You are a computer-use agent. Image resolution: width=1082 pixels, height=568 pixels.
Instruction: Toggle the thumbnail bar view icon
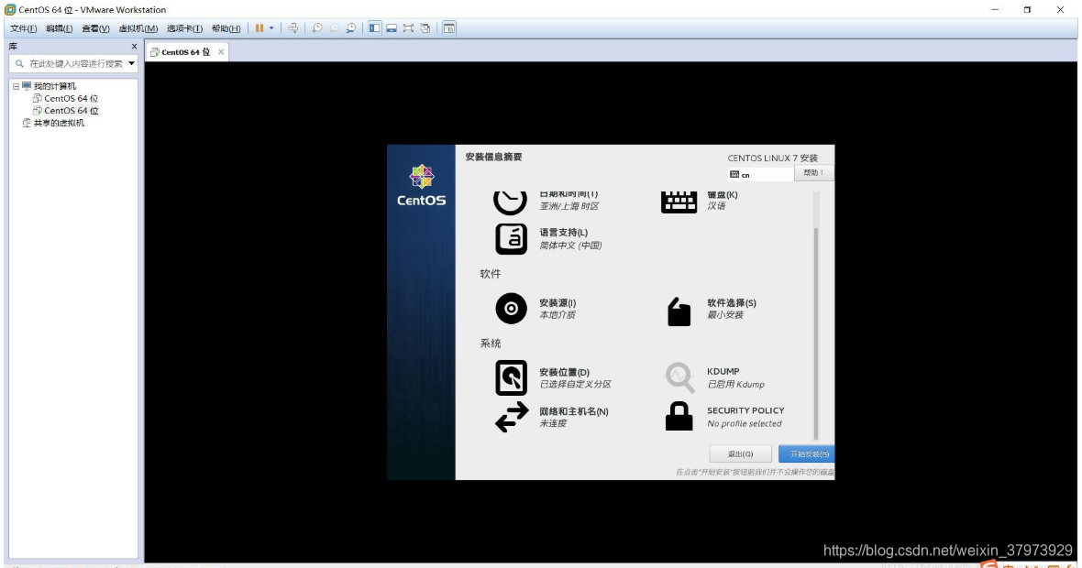[x=392, y=28]
